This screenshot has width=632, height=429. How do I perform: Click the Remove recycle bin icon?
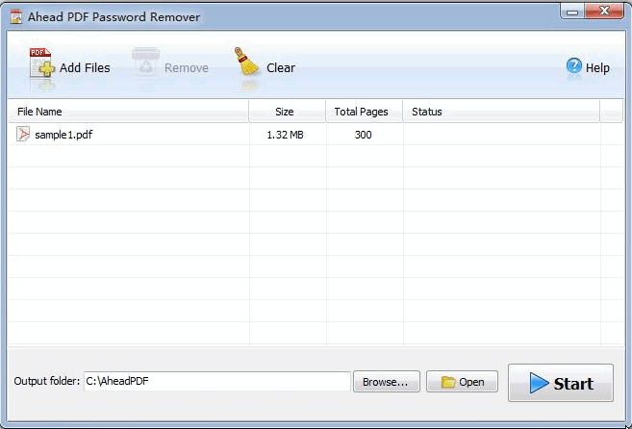point(146,62)
